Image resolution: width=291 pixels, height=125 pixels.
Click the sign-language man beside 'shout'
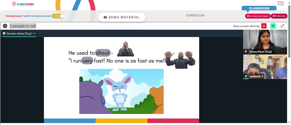125,49
